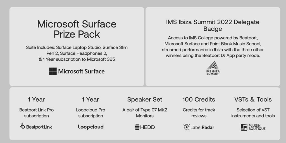Click the 1 Year heading above Loopcloud
This screenshot has height=143, width=286.
(90, 99)
